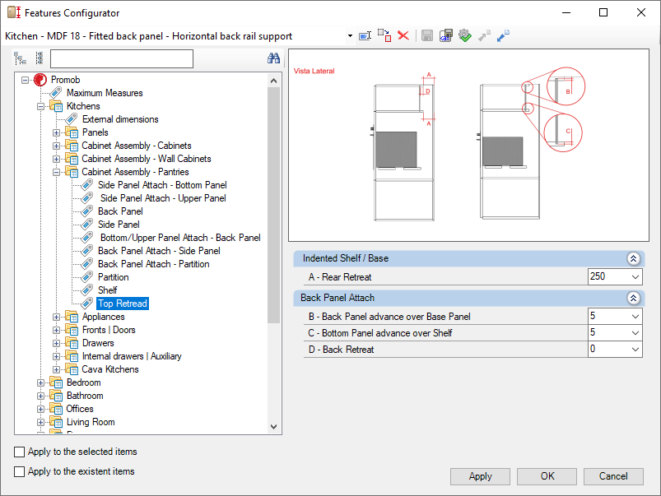Collapse the Indented Shelf / Base section
This screenshot has width=661, height=496.
pos(633,259)
